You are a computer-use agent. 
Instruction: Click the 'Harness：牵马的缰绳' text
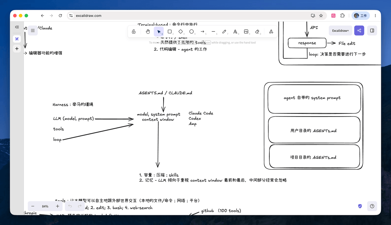pyautogui.click(x=73, y=104)
